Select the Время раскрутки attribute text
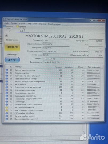 point(22,73)
